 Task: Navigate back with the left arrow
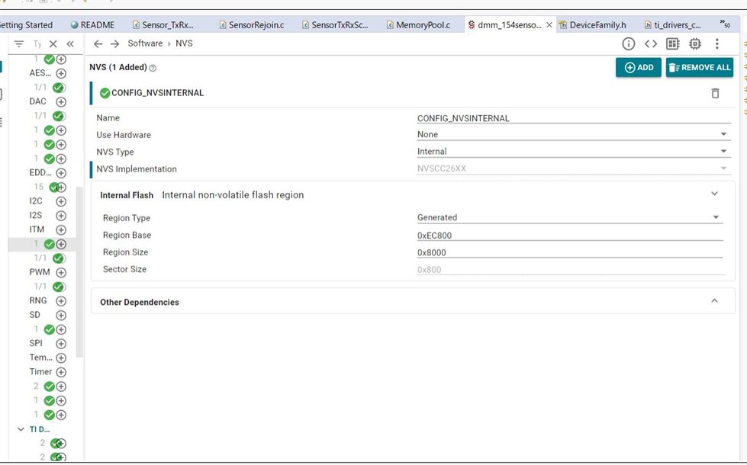98,44
